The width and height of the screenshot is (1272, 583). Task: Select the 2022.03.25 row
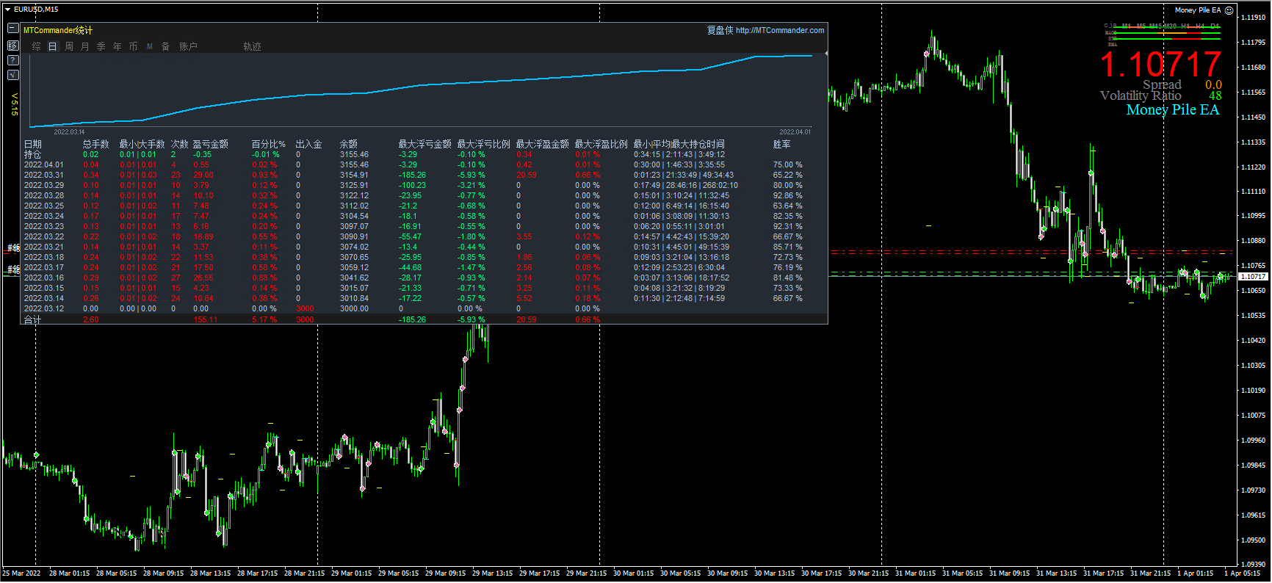(x=424, y=206)
